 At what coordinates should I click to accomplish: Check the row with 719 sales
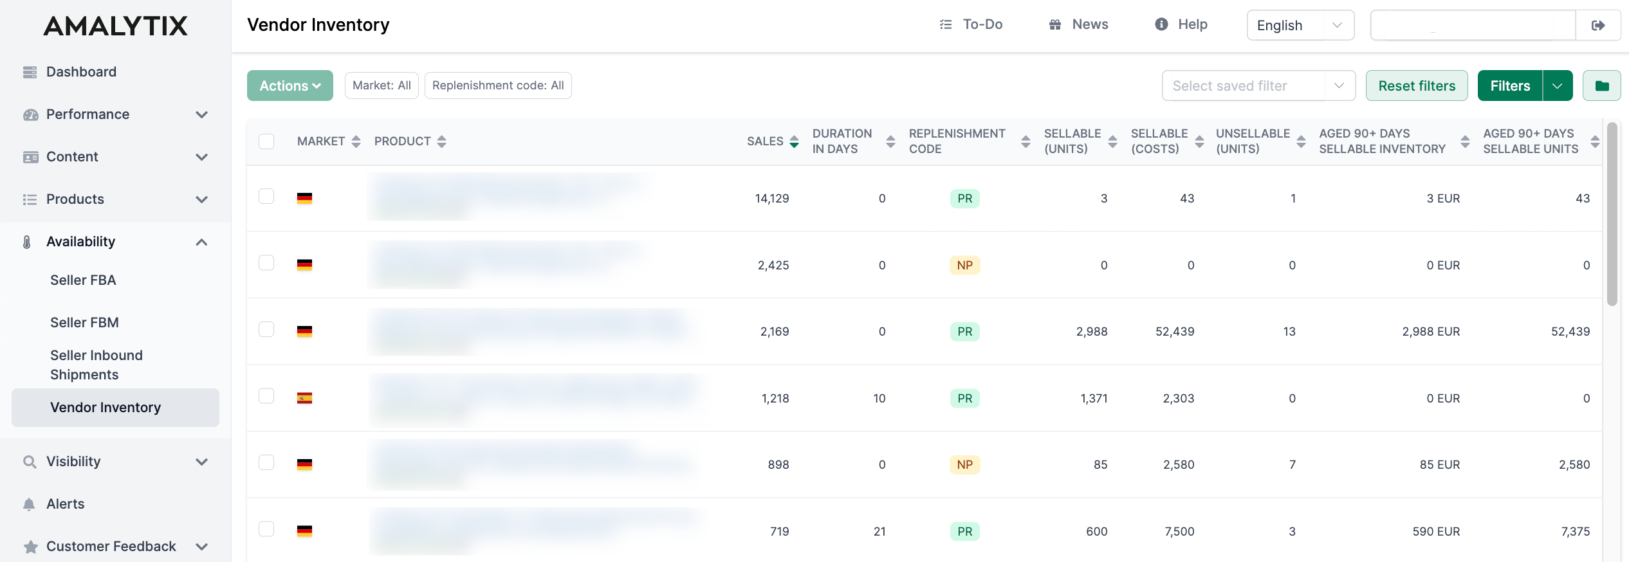266,529
